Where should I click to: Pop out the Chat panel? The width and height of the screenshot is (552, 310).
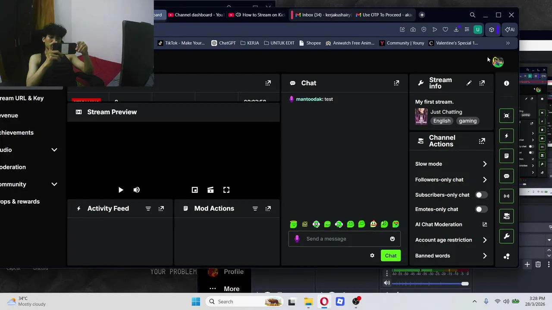coord(396,83)
